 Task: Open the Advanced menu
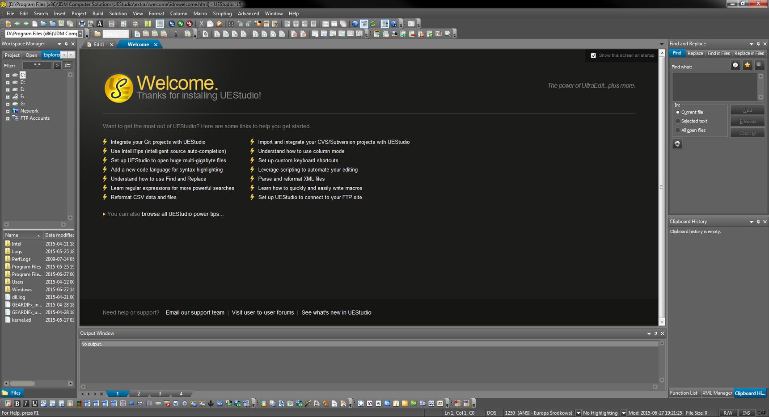point(248,13)
